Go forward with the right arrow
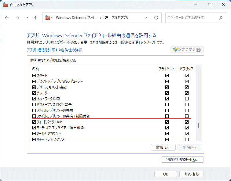The height and width of the screenshot is (181, 231). tap(17, 18)
